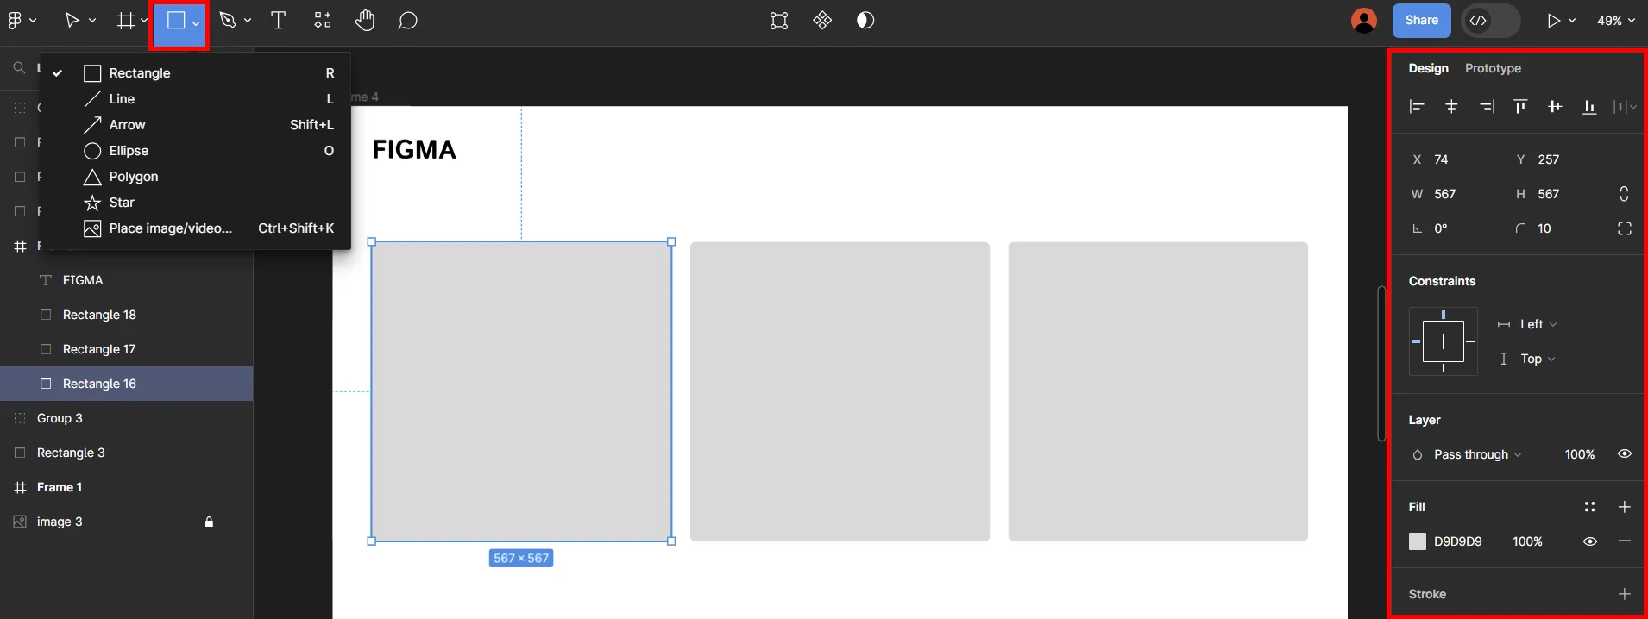Unlock the image 3 layer
Viewport: 1648px width, 619px height.
pyautogui.click(x=209, y=522)
